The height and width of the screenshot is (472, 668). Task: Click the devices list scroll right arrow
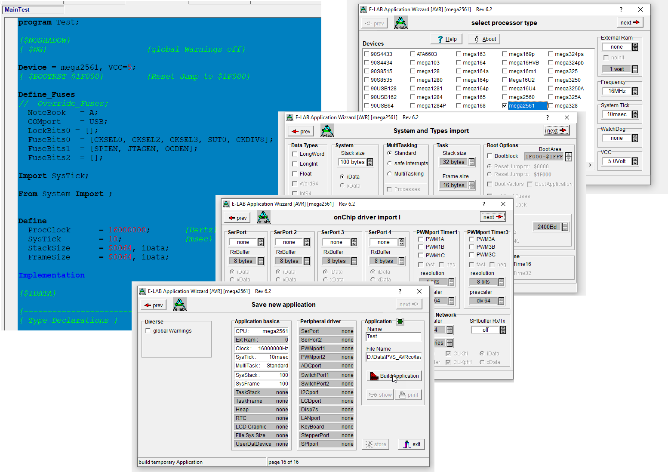coord(590,165)
